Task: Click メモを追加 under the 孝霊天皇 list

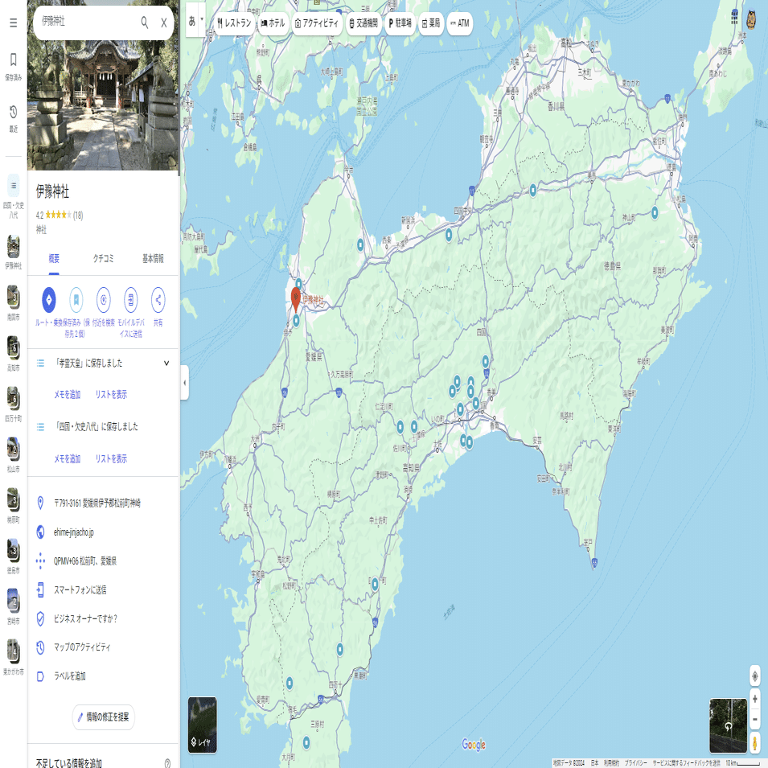Action: click(67, 394)
